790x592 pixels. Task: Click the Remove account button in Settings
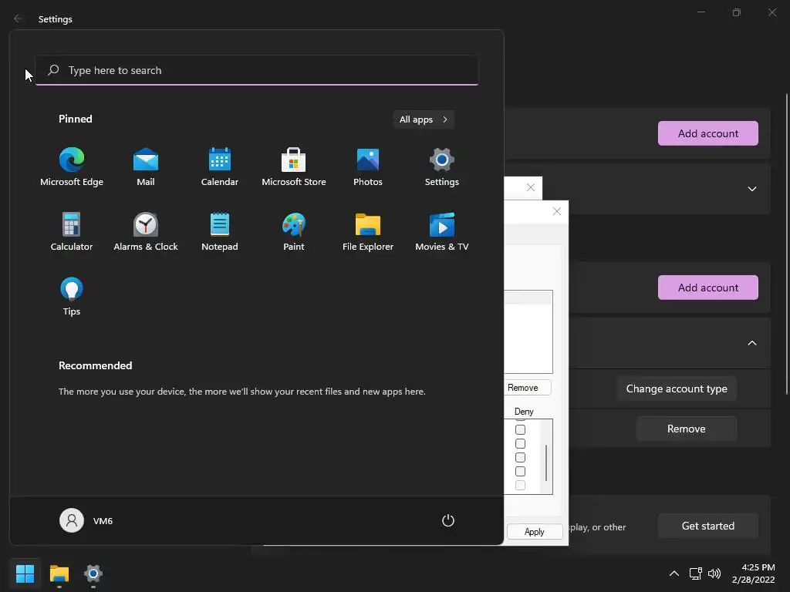coord(686,429)
